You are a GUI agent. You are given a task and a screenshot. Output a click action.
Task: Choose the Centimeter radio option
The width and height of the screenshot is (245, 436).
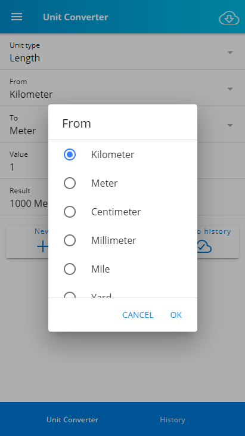click(69, 212)
